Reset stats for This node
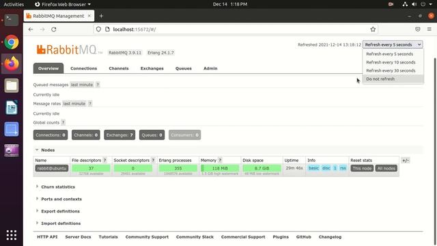Screen dimensions: 437x246 [x=362, y=168]
